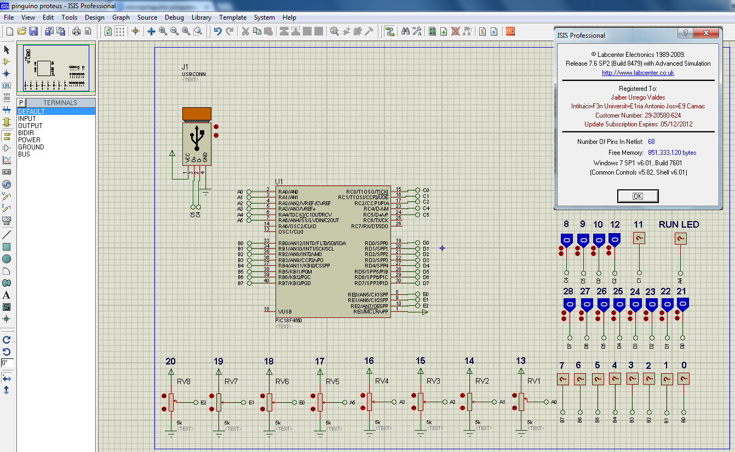The image size is (735, 452).
Task: Toggle logic state input labeled 28
Action: coord(570,304)
